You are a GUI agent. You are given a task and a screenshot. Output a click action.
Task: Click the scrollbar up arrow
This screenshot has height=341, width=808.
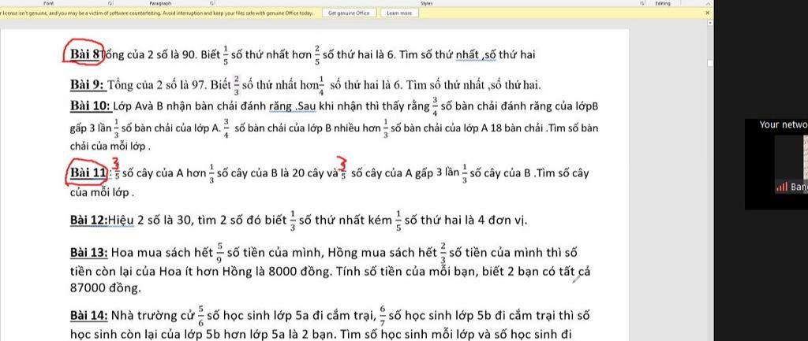pyautogui.click(x=710, y=23)
